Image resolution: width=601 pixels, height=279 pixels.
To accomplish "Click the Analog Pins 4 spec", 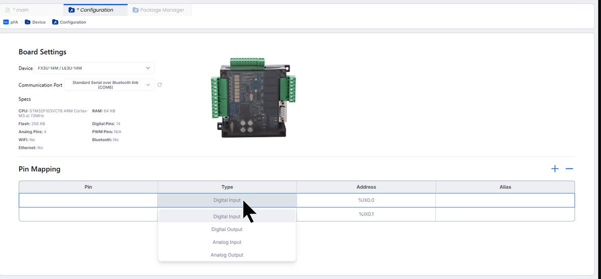I will point(33,131).
